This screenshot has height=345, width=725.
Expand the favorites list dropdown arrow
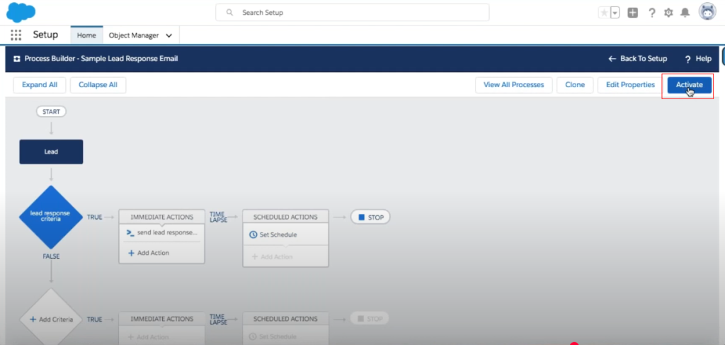pyautogui.click(x=615, y=13)
